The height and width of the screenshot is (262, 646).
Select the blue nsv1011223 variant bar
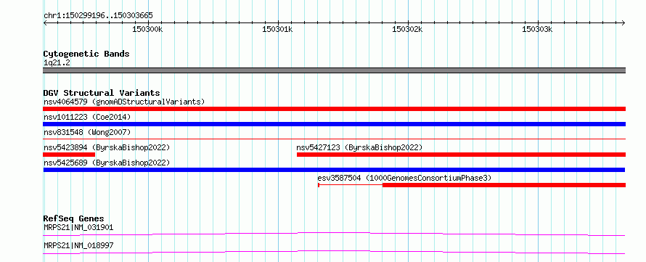pos(334,124)
